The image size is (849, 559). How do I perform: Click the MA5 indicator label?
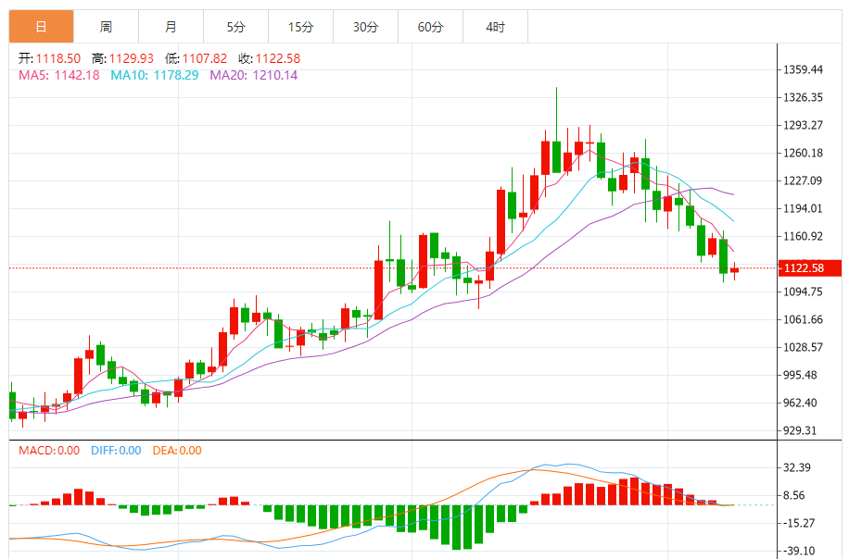[57, 75]
